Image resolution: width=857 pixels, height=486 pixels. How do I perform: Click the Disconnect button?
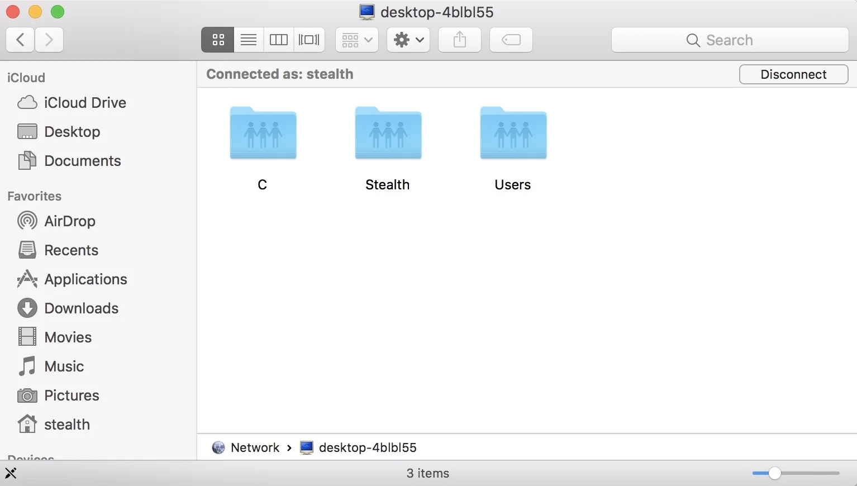pyautogui.click(x=793, y=74)
